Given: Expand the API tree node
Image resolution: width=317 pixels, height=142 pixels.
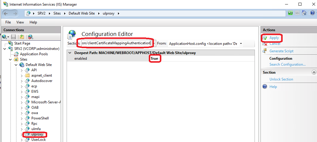Looking at the screenshot, I should pos(22,70).
